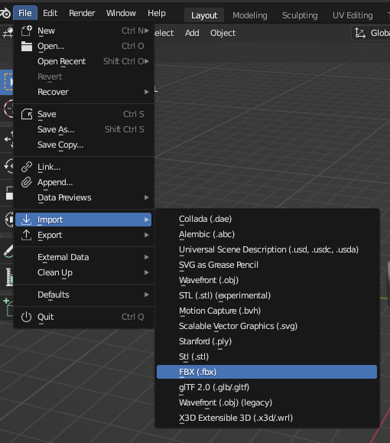Choose Append... menu entry
390x443 pixels.
[x=83, y=182]
